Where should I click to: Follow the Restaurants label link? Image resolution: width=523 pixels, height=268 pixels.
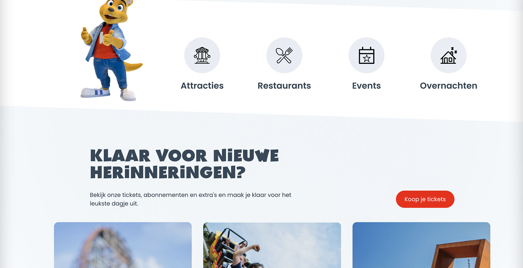click(284, 85)
